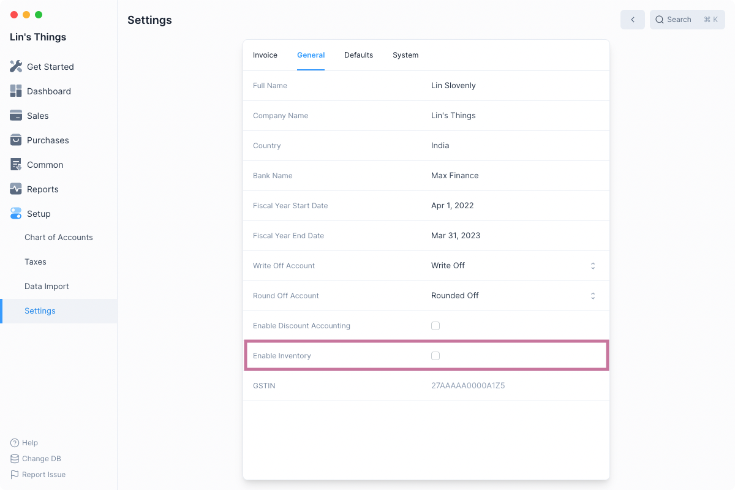
Task: Expand the Round Off Account selector
Action: (x=513, y=296)
